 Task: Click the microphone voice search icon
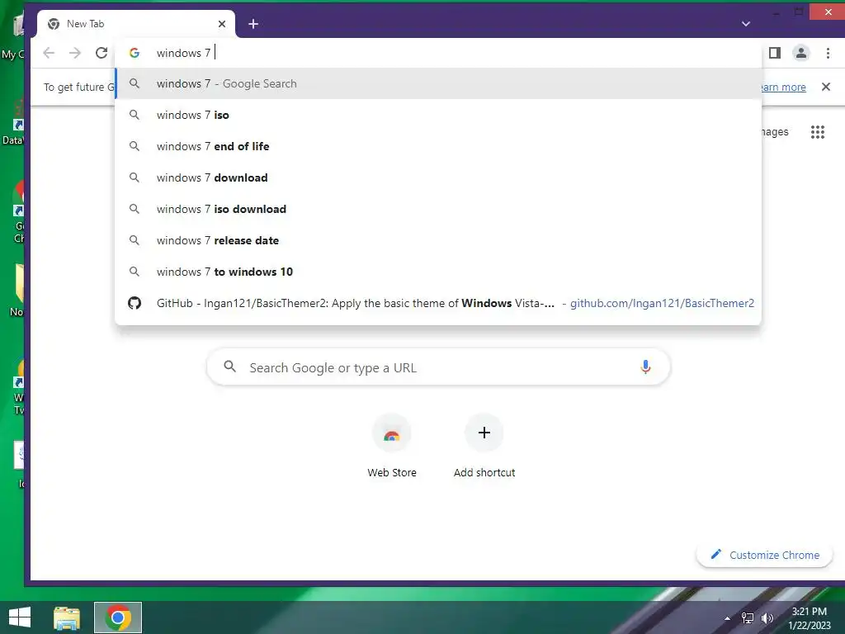[x=645, y=367]
